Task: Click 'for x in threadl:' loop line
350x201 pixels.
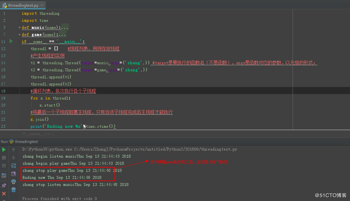Action: (50, 98)
